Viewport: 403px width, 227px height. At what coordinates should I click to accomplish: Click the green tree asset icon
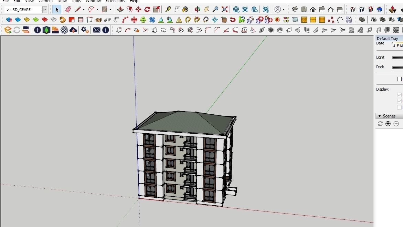46,30
